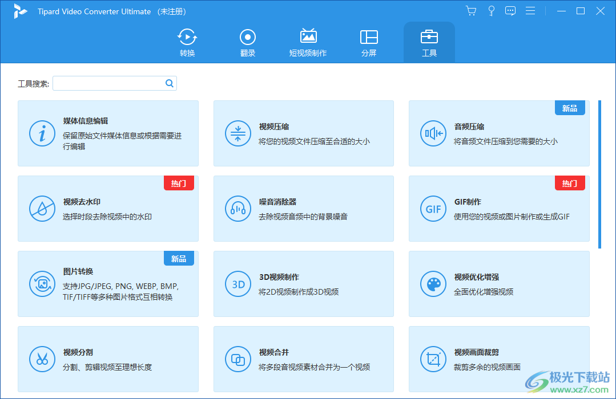This screenshot has width=616, height=399.
Task: Open the 视频去水印 watermark remover card
Action: [x=108, y=209]
